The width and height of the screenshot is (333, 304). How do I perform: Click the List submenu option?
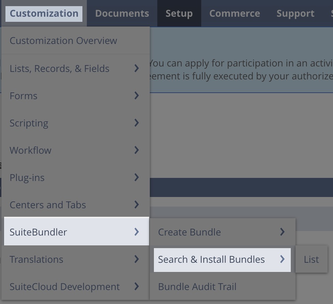311,259
